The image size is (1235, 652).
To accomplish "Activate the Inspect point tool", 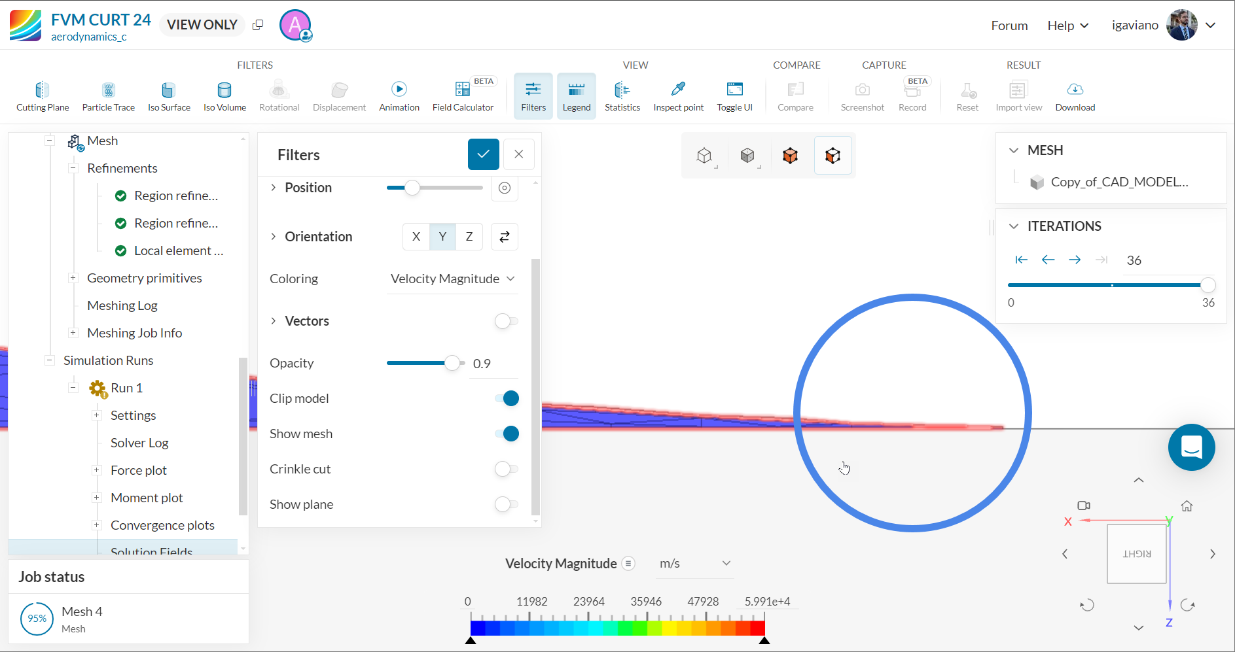I will [x=679, y=96].
